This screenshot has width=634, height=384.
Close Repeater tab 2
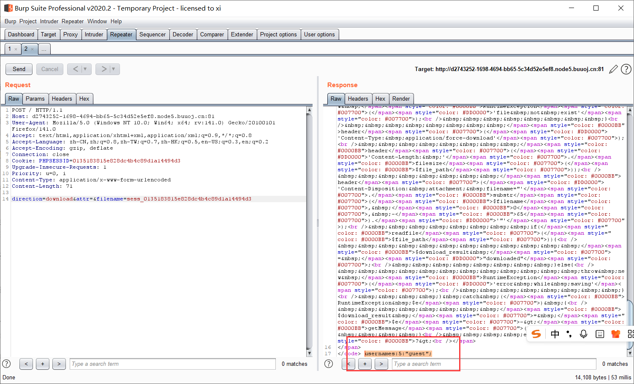pyautogui.click(x=32, y=49)
